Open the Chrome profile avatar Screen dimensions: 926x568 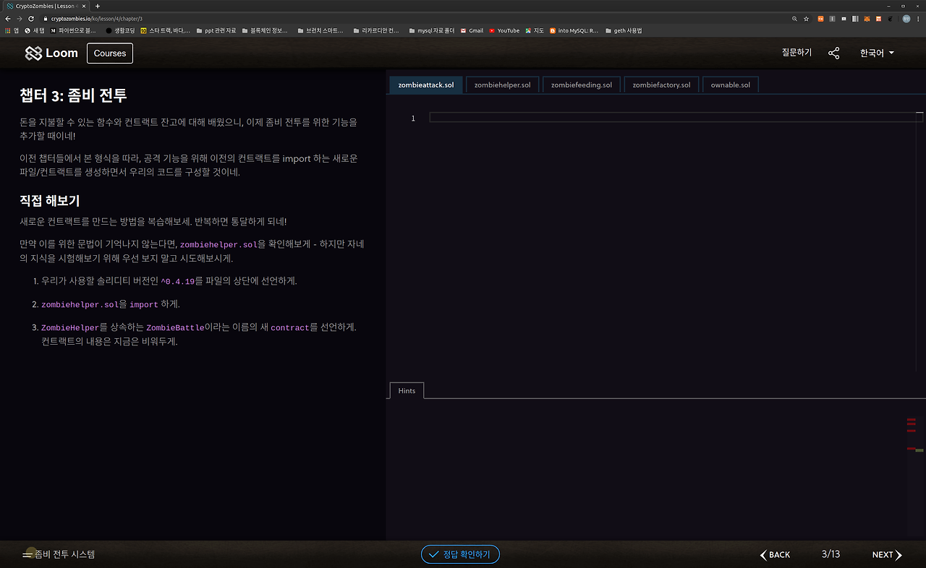(x=906, y=19)
